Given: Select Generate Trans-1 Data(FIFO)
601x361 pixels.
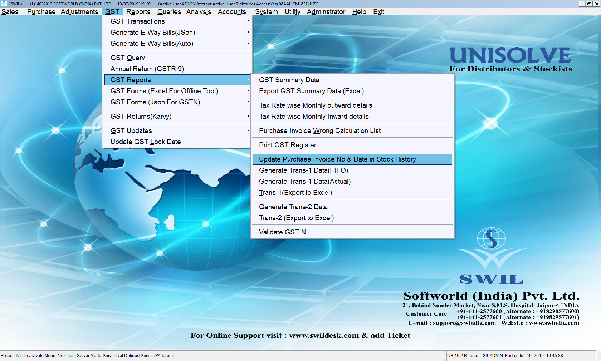Looking at the screenshot, I should pyautogui.click(x=352, y=170).
